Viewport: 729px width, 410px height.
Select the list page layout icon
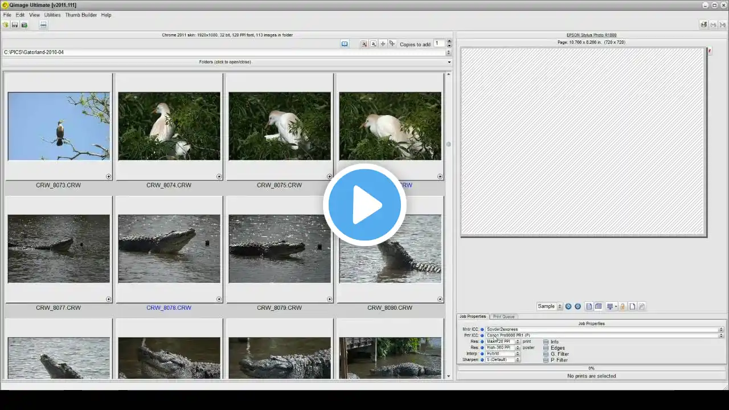tap(598, 306)
